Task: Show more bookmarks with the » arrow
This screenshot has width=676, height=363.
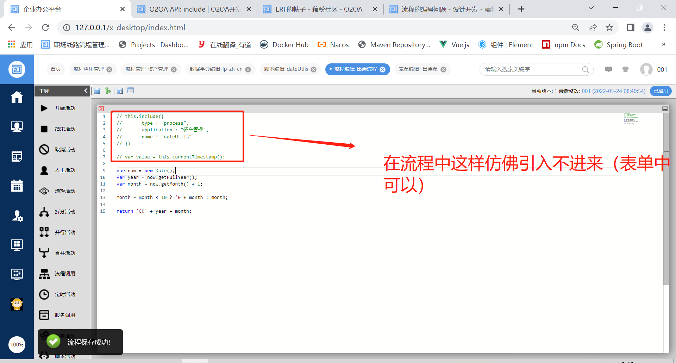Action: (x=663, y=44)
